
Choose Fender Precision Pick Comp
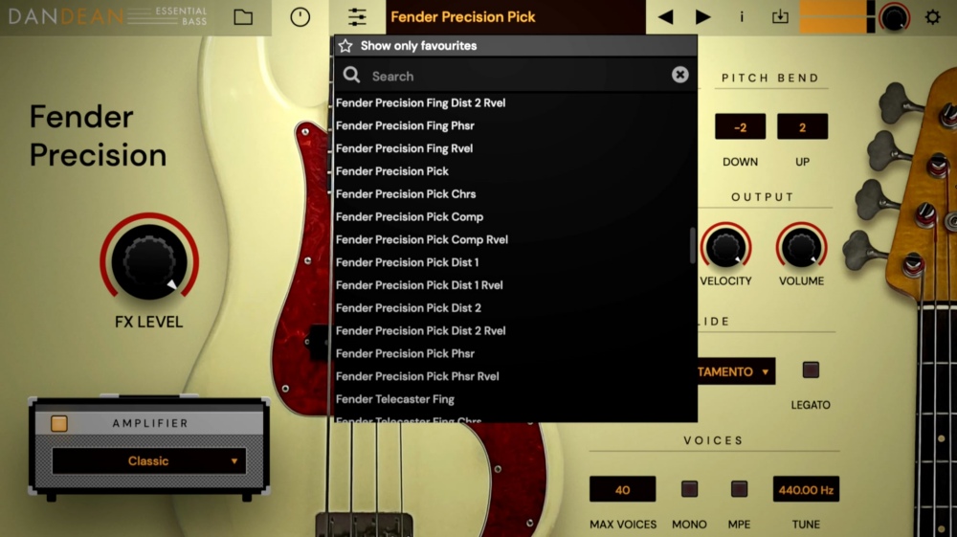[409, 216]
